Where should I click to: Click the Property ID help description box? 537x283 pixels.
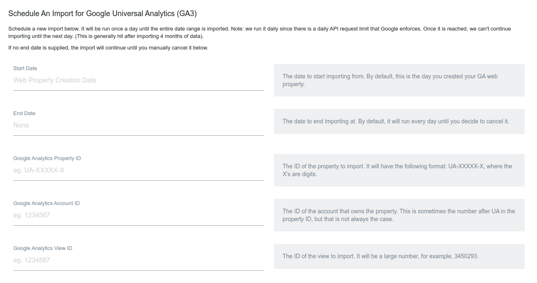399,170
